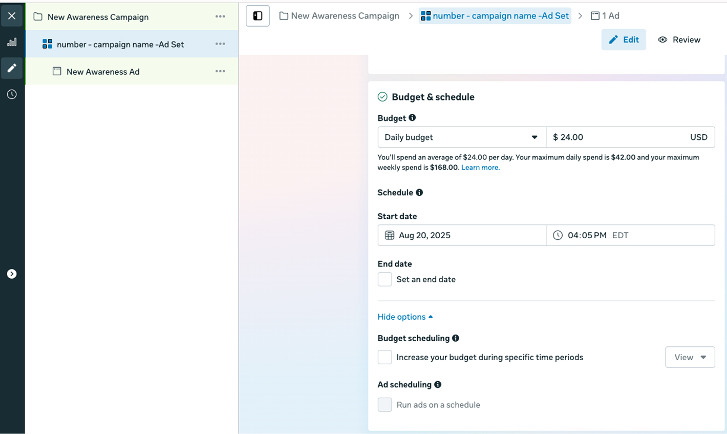Open more options for New Awareness Ad
727x434 pixels.
click(220, 71)
